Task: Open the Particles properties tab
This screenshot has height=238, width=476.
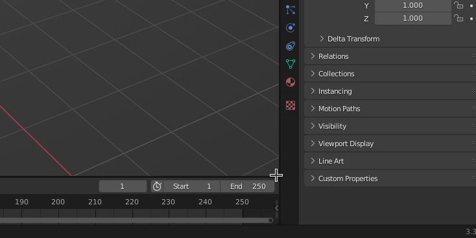Action: click(x=291, y=10)
